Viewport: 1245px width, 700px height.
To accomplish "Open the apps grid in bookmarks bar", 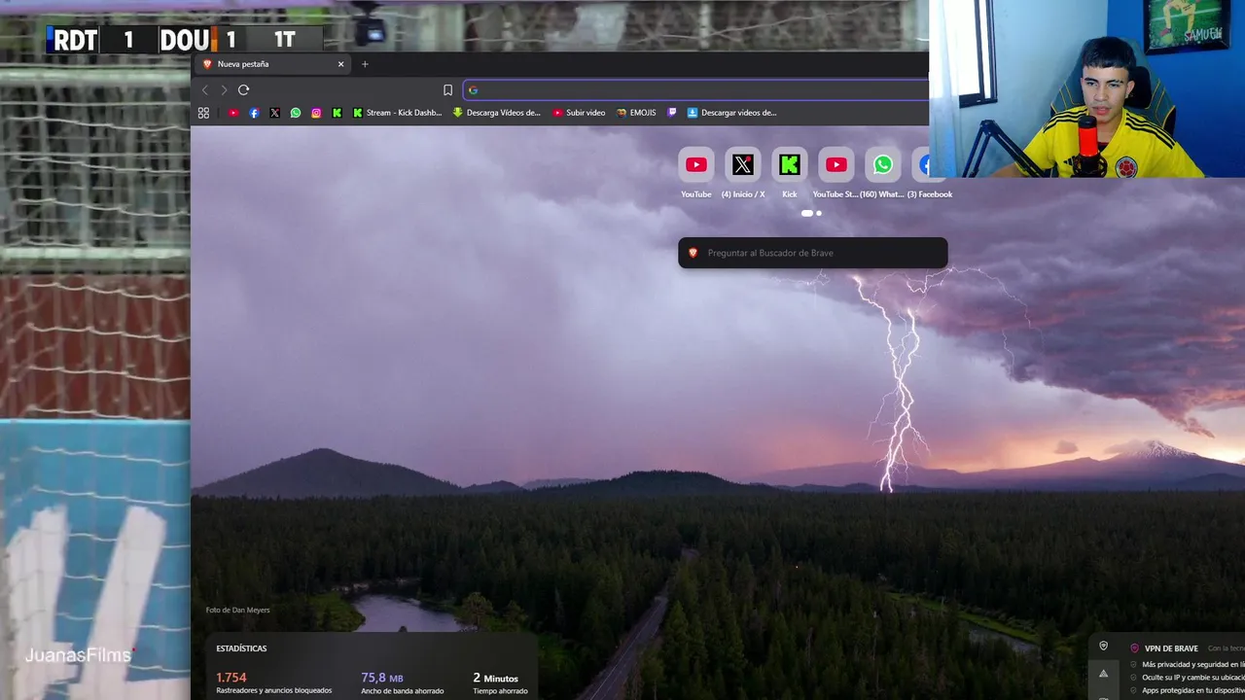I will click(x=203, y=113).
